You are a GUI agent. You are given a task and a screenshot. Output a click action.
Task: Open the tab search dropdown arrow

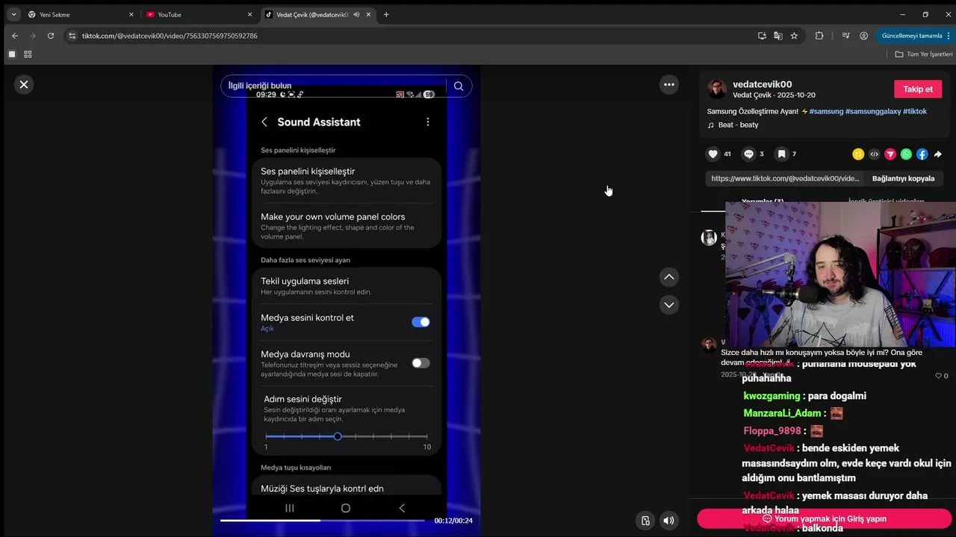pyautogui.click(x=13, y=14)
